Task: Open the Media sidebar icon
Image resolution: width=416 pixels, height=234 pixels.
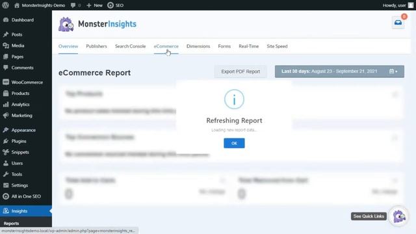Action: [6, 45]
